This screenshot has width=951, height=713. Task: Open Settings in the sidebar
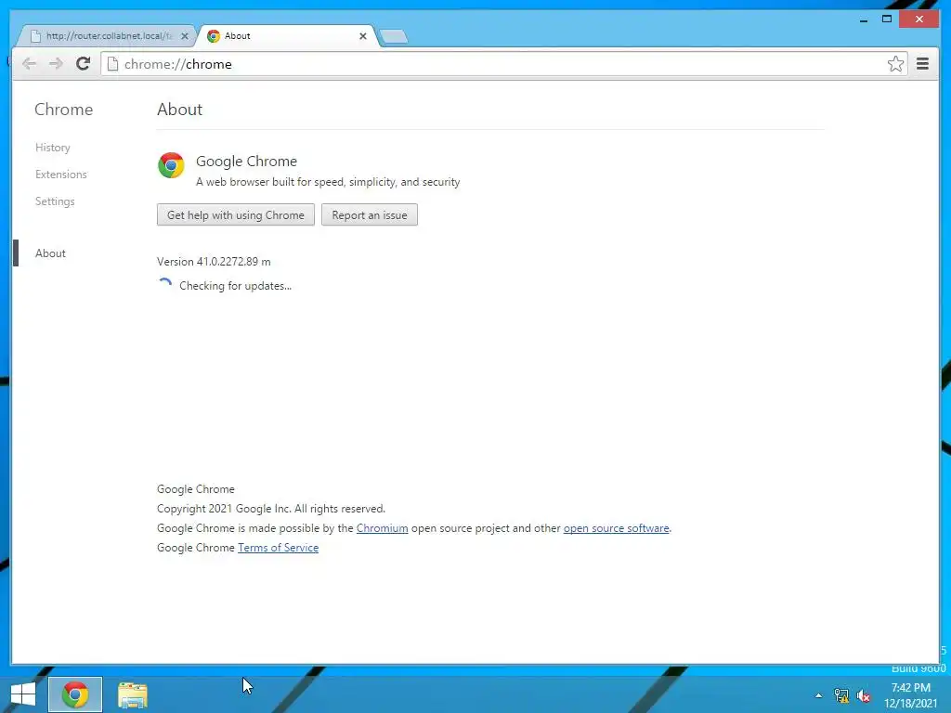pos(55,201)
